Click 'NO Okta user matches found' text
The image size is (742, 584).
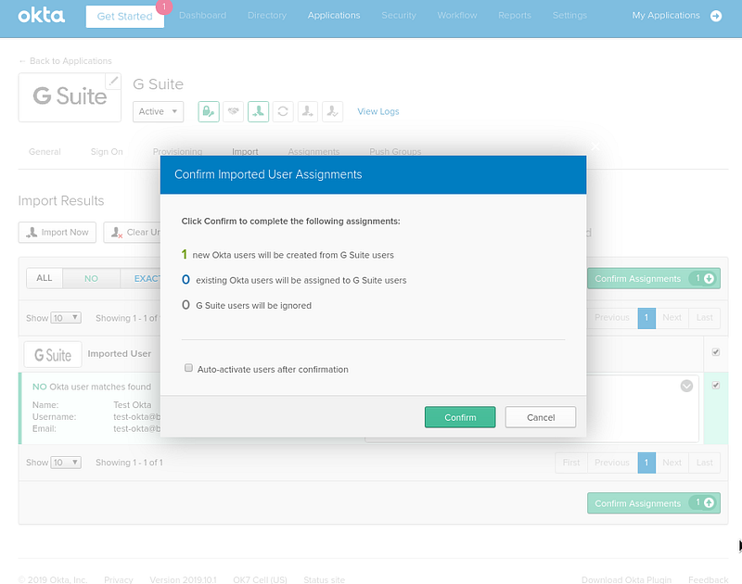click(92, 387)
